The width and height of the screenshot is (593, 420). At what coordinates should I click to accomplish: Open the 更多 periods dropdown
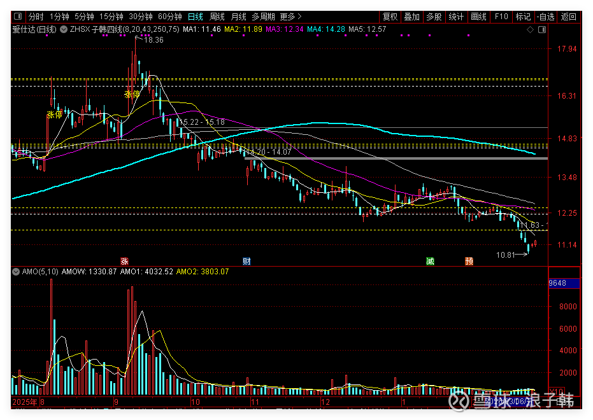[x=291, y=17]
